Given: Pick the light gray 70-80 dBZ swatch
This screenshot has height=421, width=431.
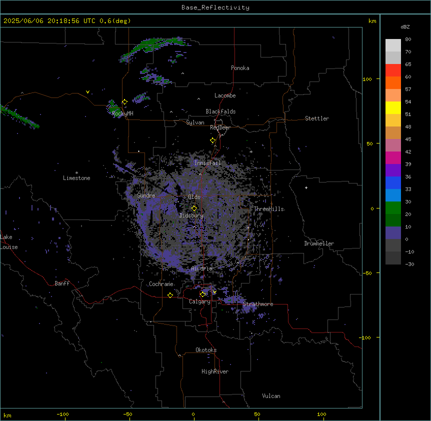Looking at the screenshot, I should 393,45.
